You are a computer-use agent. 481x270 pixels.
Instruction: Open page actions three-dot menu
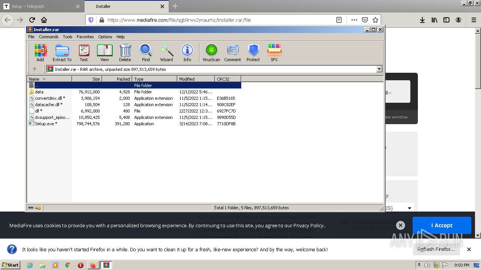point(354,20)
